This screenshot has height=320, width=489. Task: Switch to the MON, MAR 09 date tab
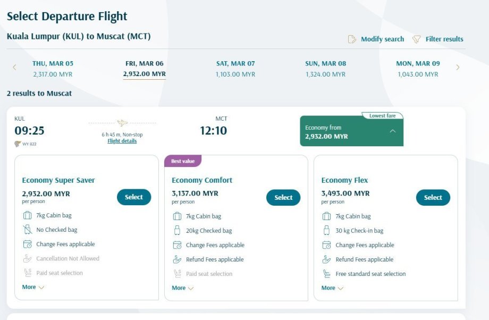click(418, 69)
